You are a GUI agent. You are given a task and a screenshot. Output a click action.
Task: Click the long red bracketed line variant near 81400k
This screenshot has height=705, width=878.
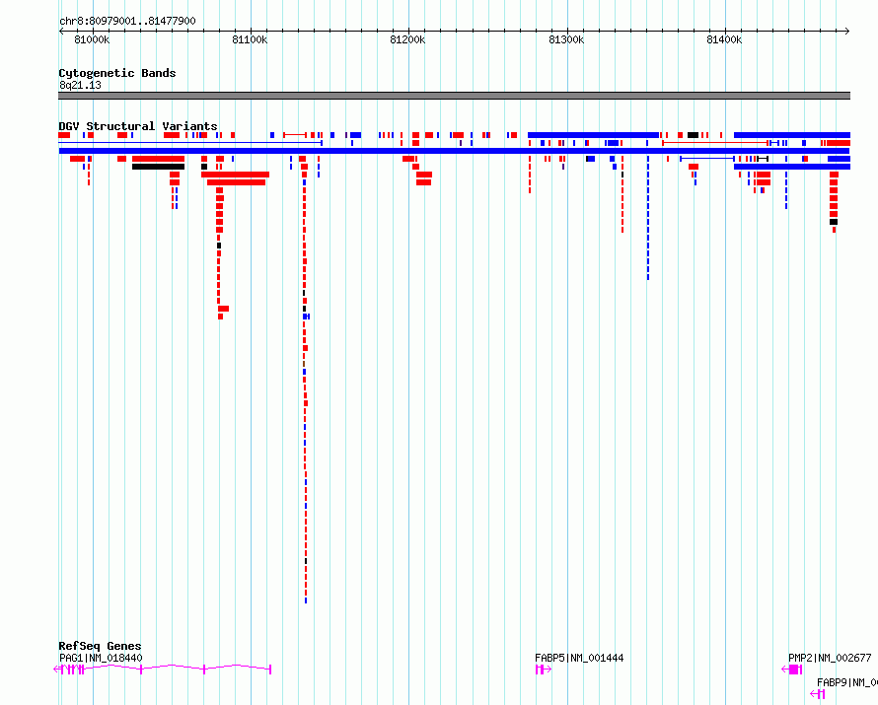pos(715,143)
